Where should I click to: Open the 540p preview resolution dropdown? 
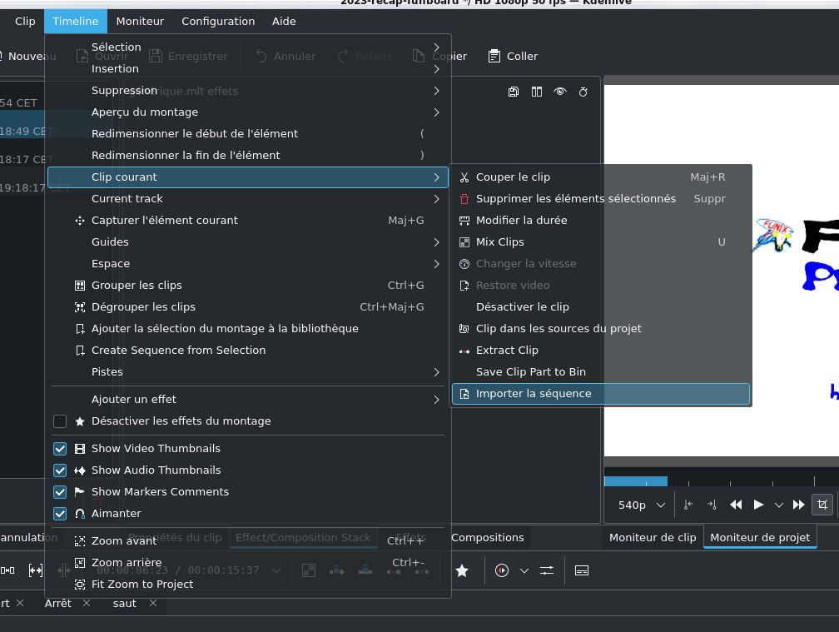(x=642, y=505)
